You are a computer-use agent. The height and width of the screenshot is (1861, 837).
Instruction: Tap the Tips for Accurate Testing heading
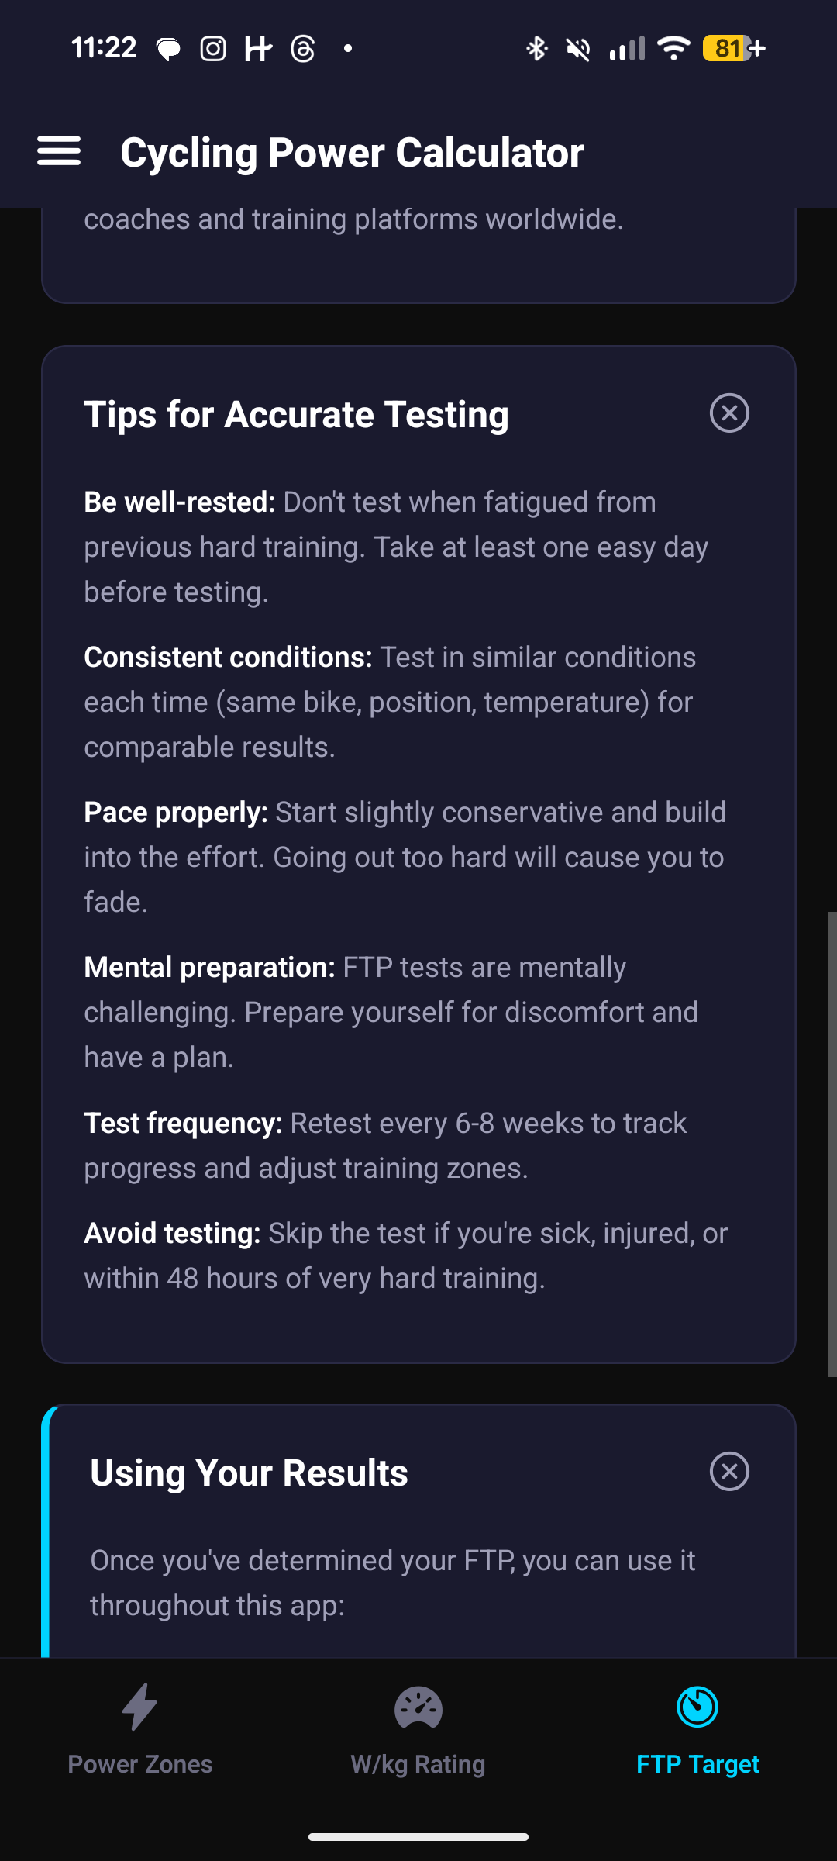[x=296, y=414]
